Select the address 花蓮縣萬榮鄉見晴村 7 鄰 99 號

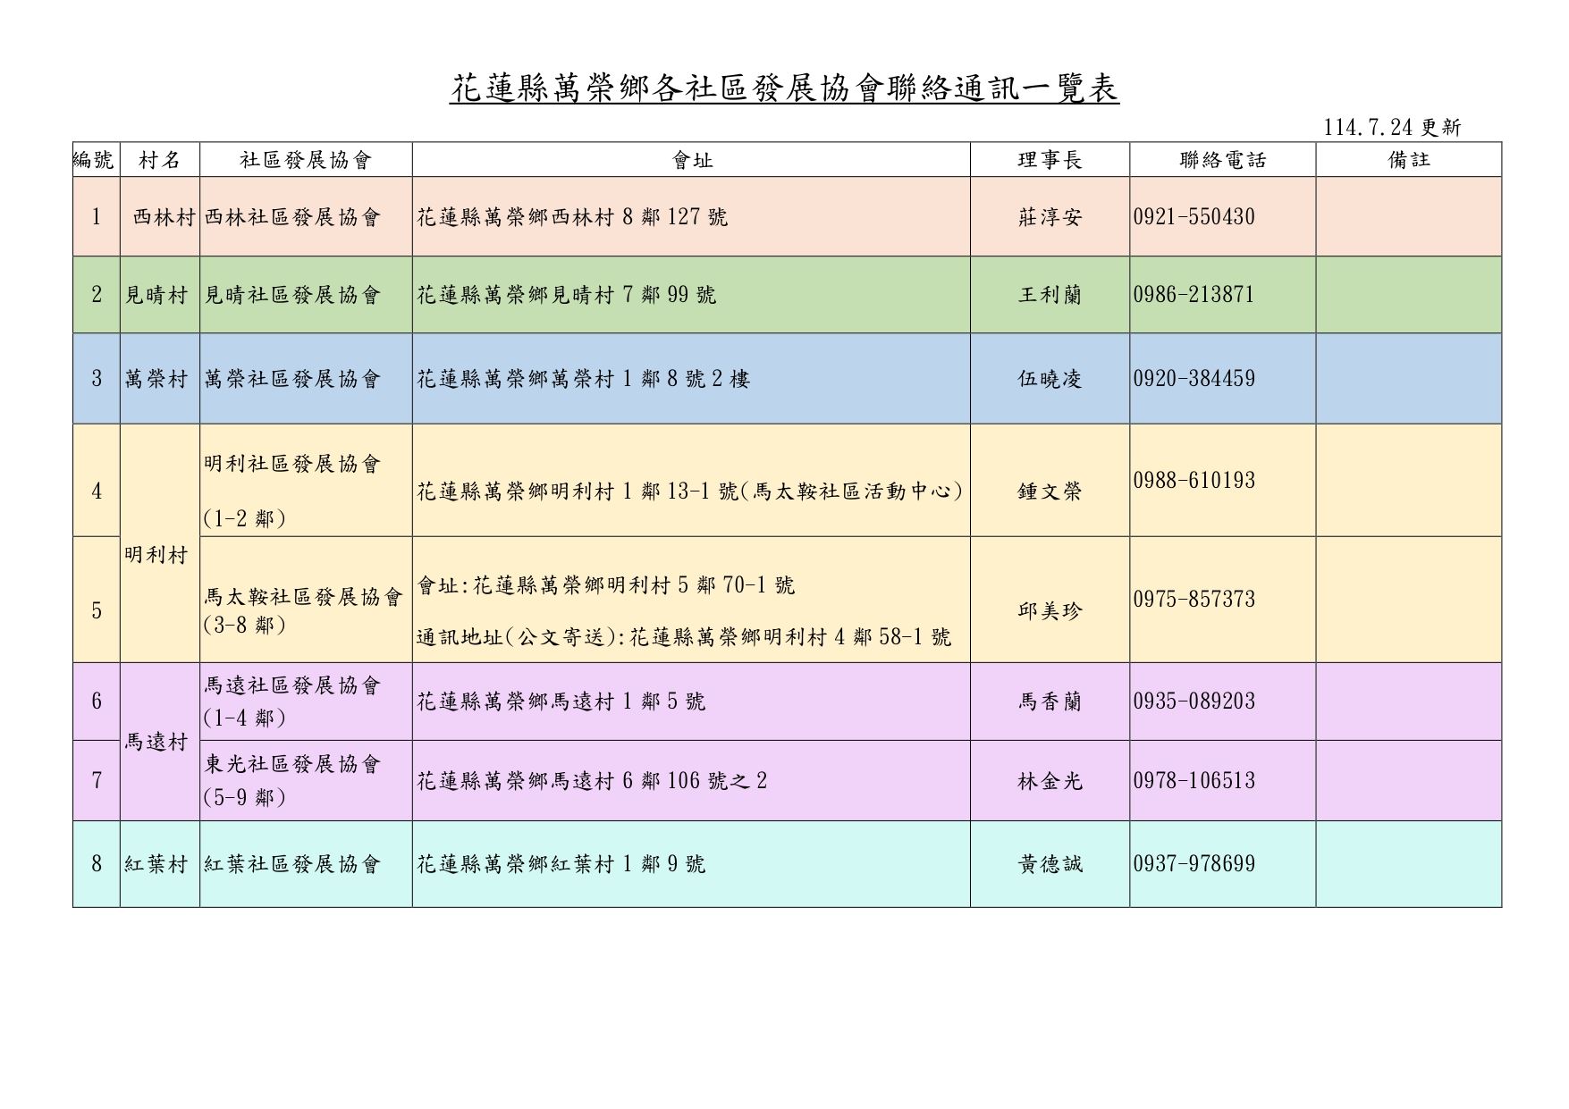pos(567,295)
